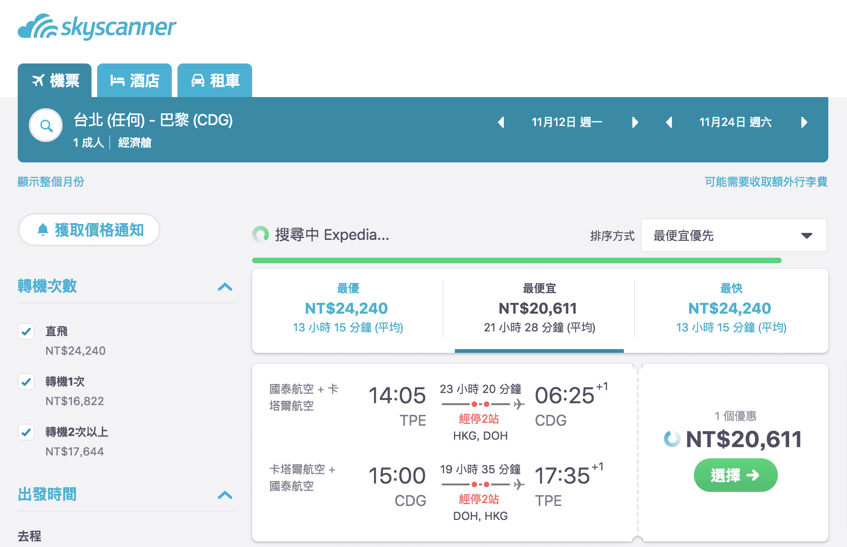
Task: Click outbound arrival time 06:25
Action: click(x=565, y=395)
